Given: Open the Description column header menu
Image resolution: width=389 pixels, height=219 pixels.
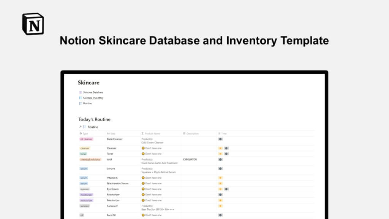Looking at the screenshot, I should (191, 133).
